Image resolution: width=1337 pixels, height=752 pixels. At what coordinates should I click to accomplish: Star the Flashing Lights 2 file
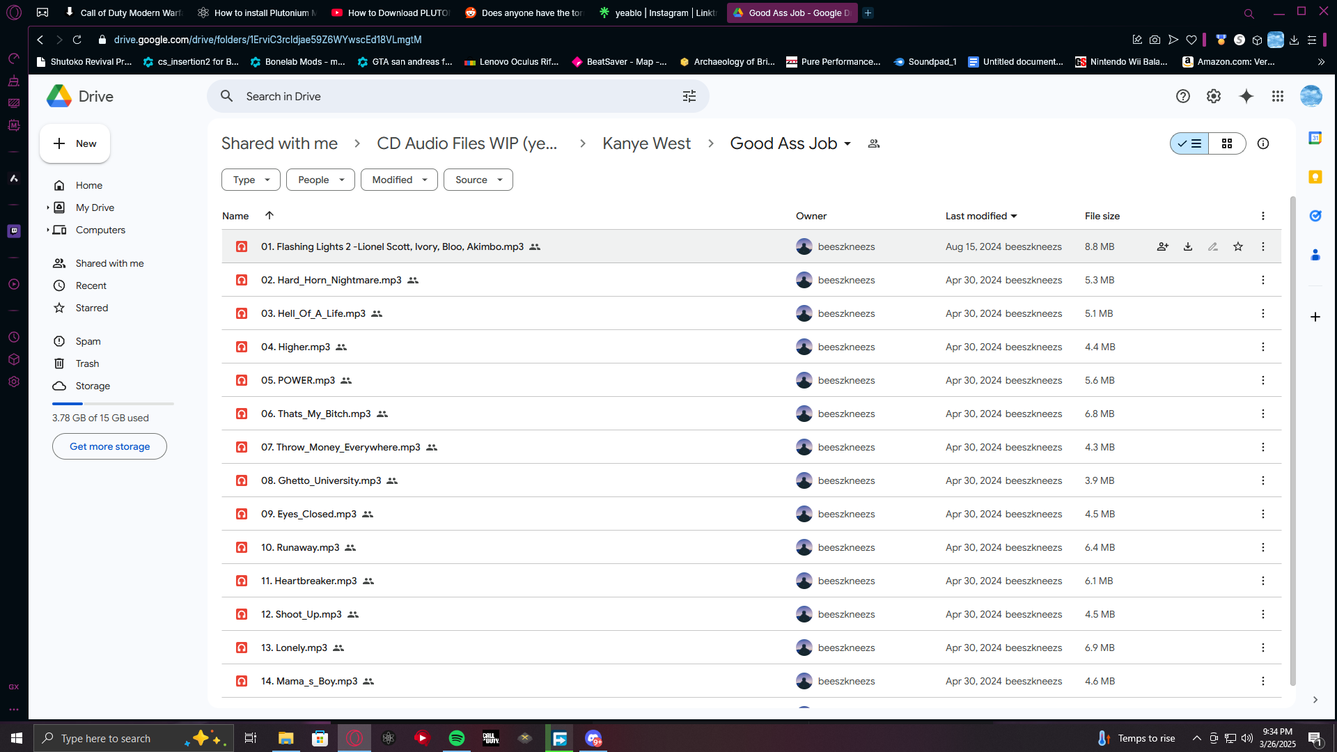pyautogui.click(x=1238, y=246)
